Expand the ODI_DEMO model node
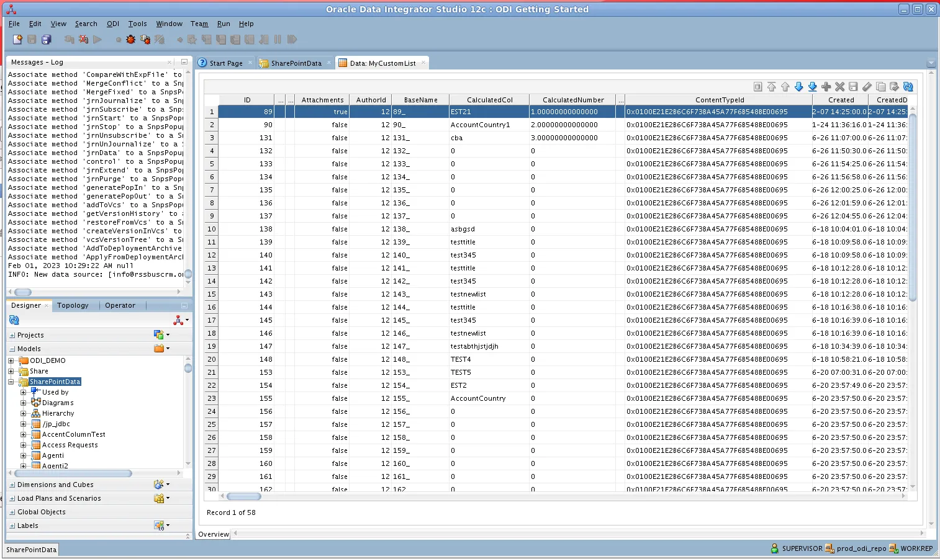 tap(10, 360)
